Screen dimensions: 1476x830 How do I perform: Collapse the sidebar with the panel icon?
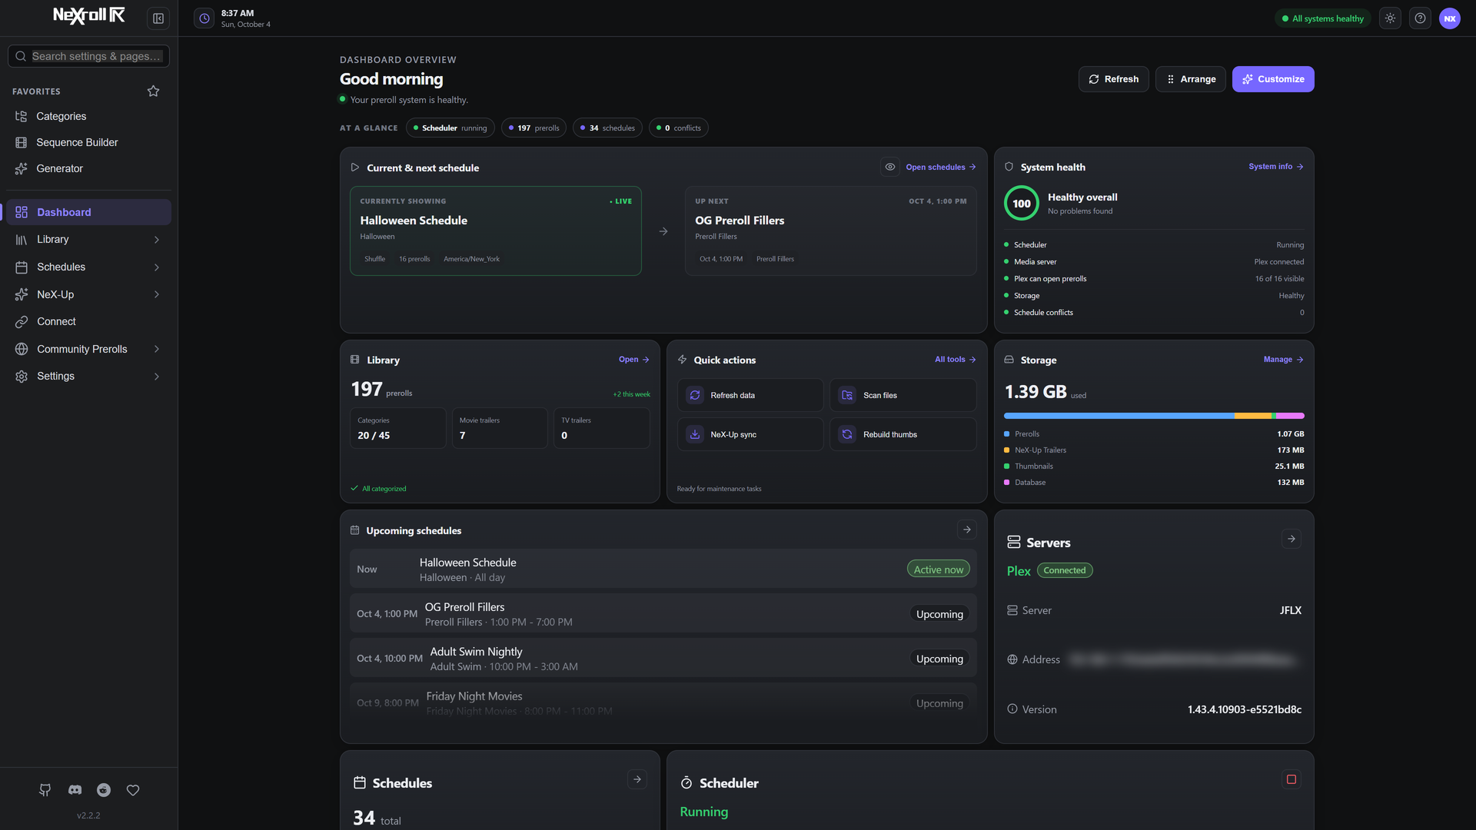coord(158,18)
